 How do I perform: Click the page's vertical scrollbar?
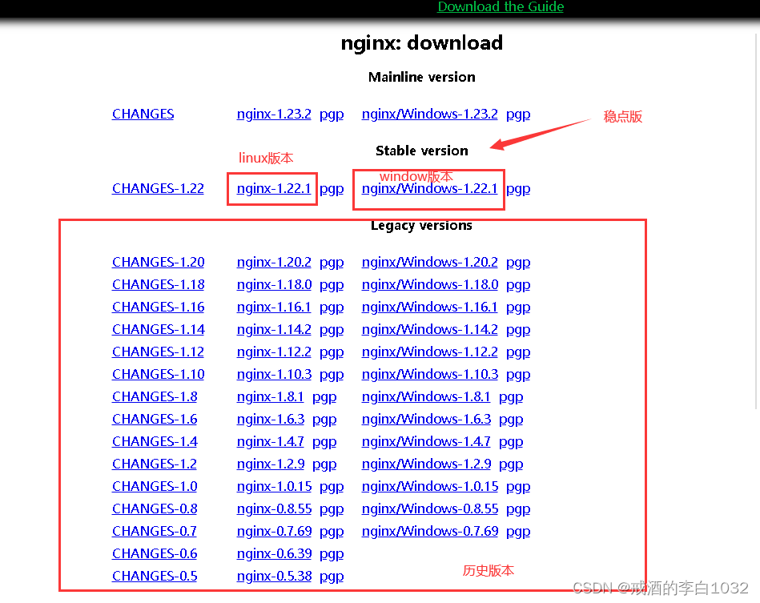[756, 223]
